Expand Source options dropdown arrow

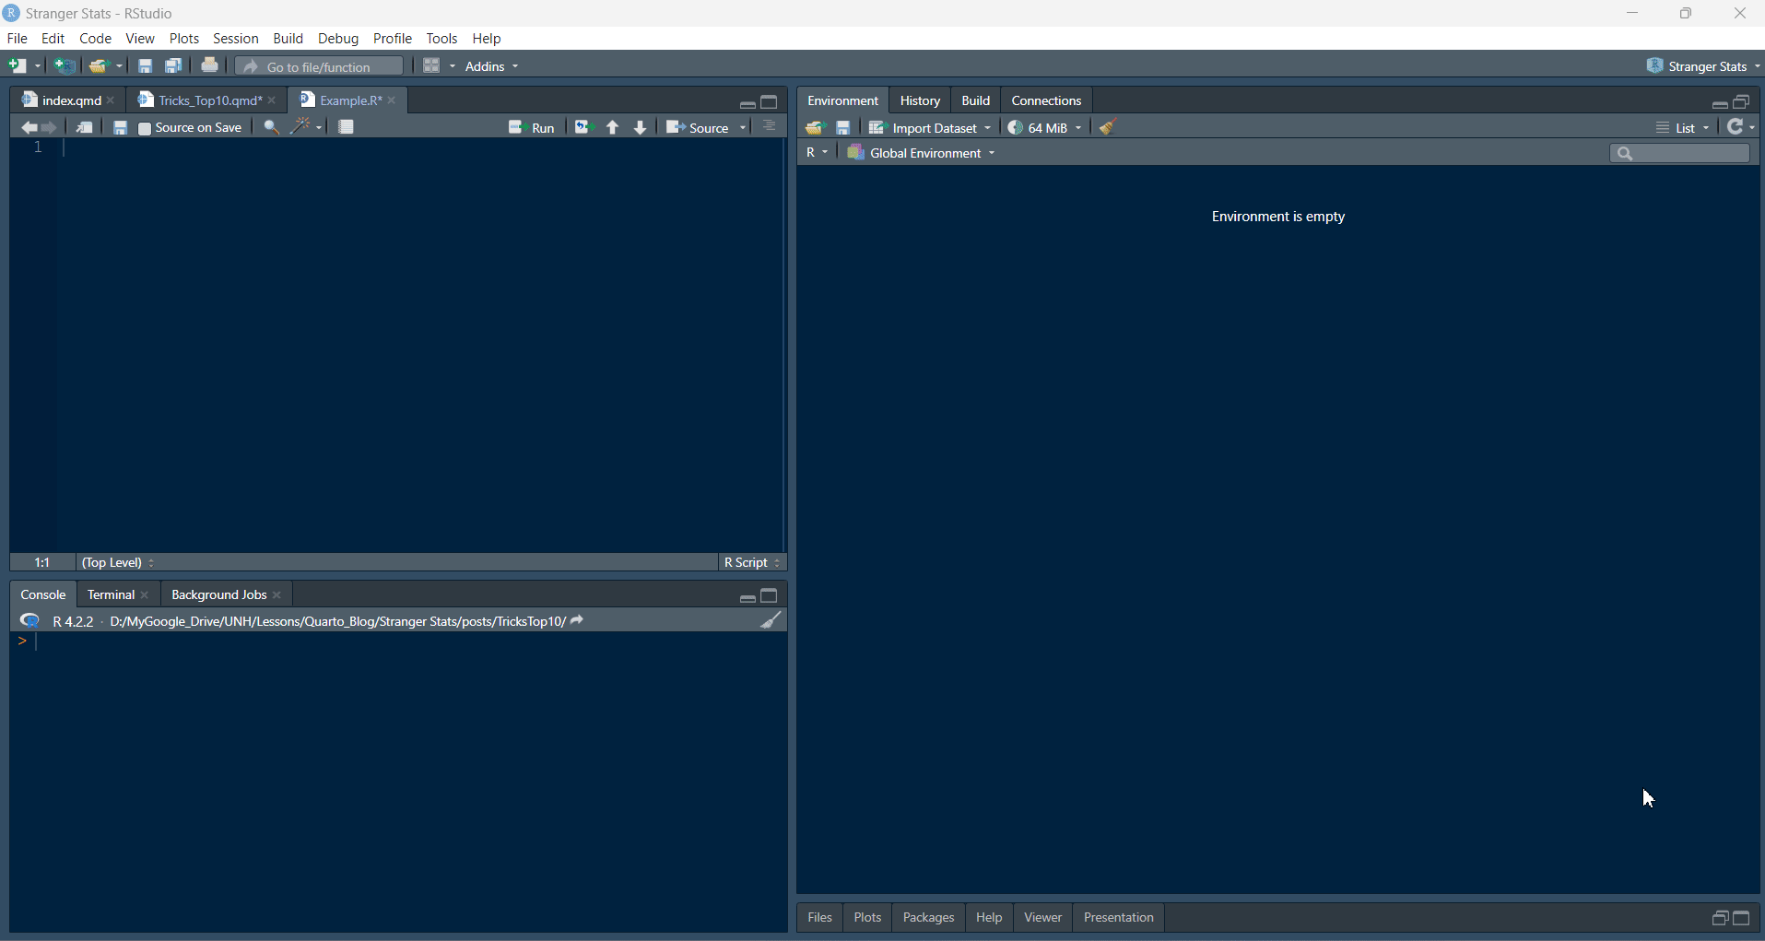(x=743, y=128)
